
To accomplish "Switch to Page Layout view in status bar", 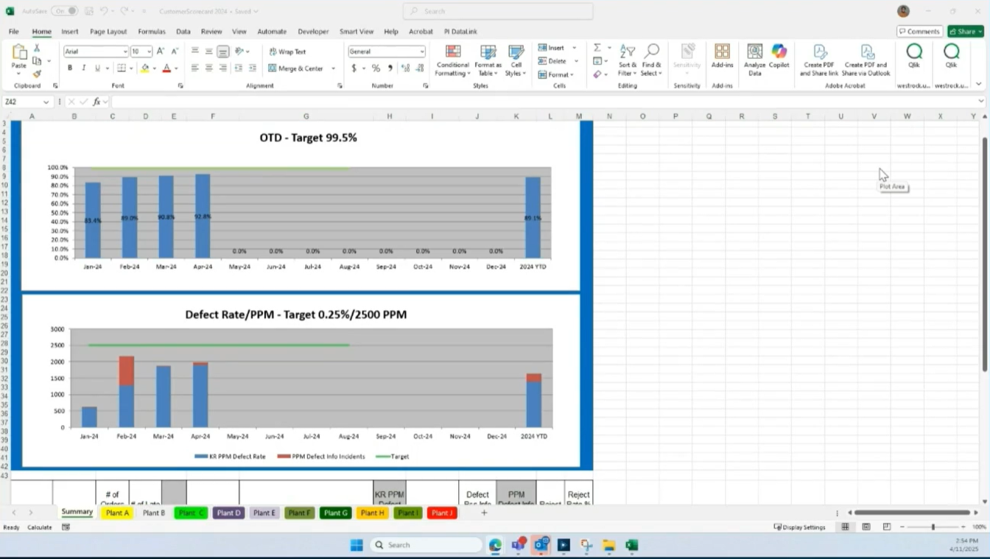I will (x=866, y=527).
